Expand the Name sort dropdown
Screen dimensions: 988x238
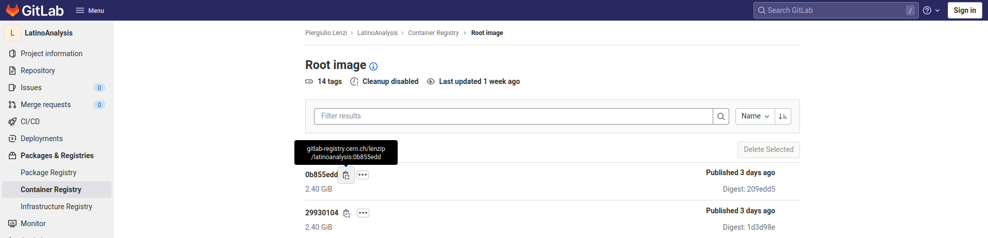click(755, 116)
